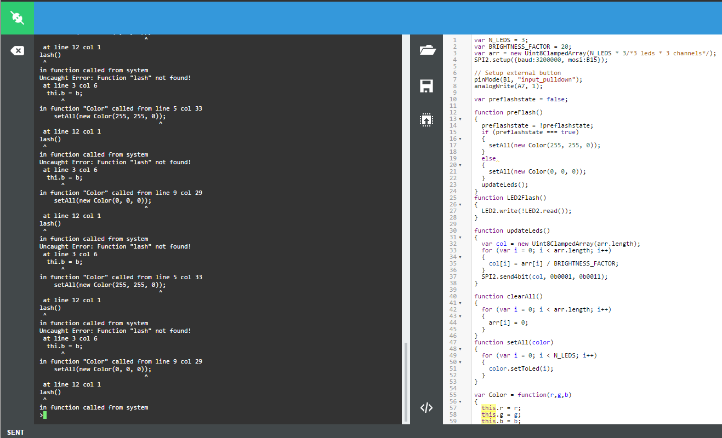Image resolution: width=722 pixels, height=438 pixels.
Task: Click the green connect plug icon
Action: tap(17, 18)
